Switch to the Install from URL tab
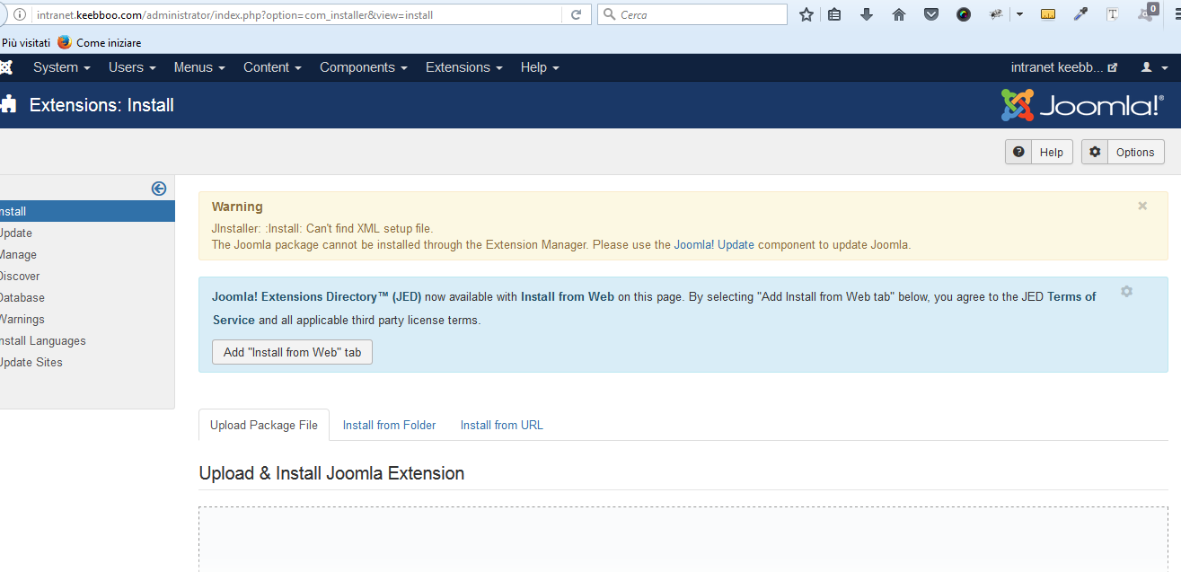Viewport: 1181px width, 572px height. pos(501,426)
